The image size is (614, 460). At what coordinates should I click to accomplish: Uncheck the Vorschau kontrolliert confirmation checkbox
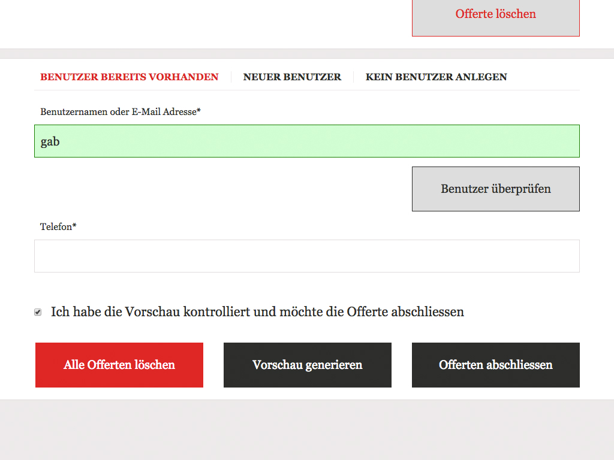point(38,311)
